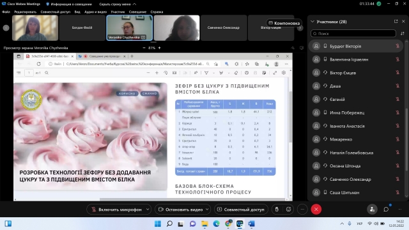Open Windows Start menu
409x230 pixels.
(x=158, y=224)
